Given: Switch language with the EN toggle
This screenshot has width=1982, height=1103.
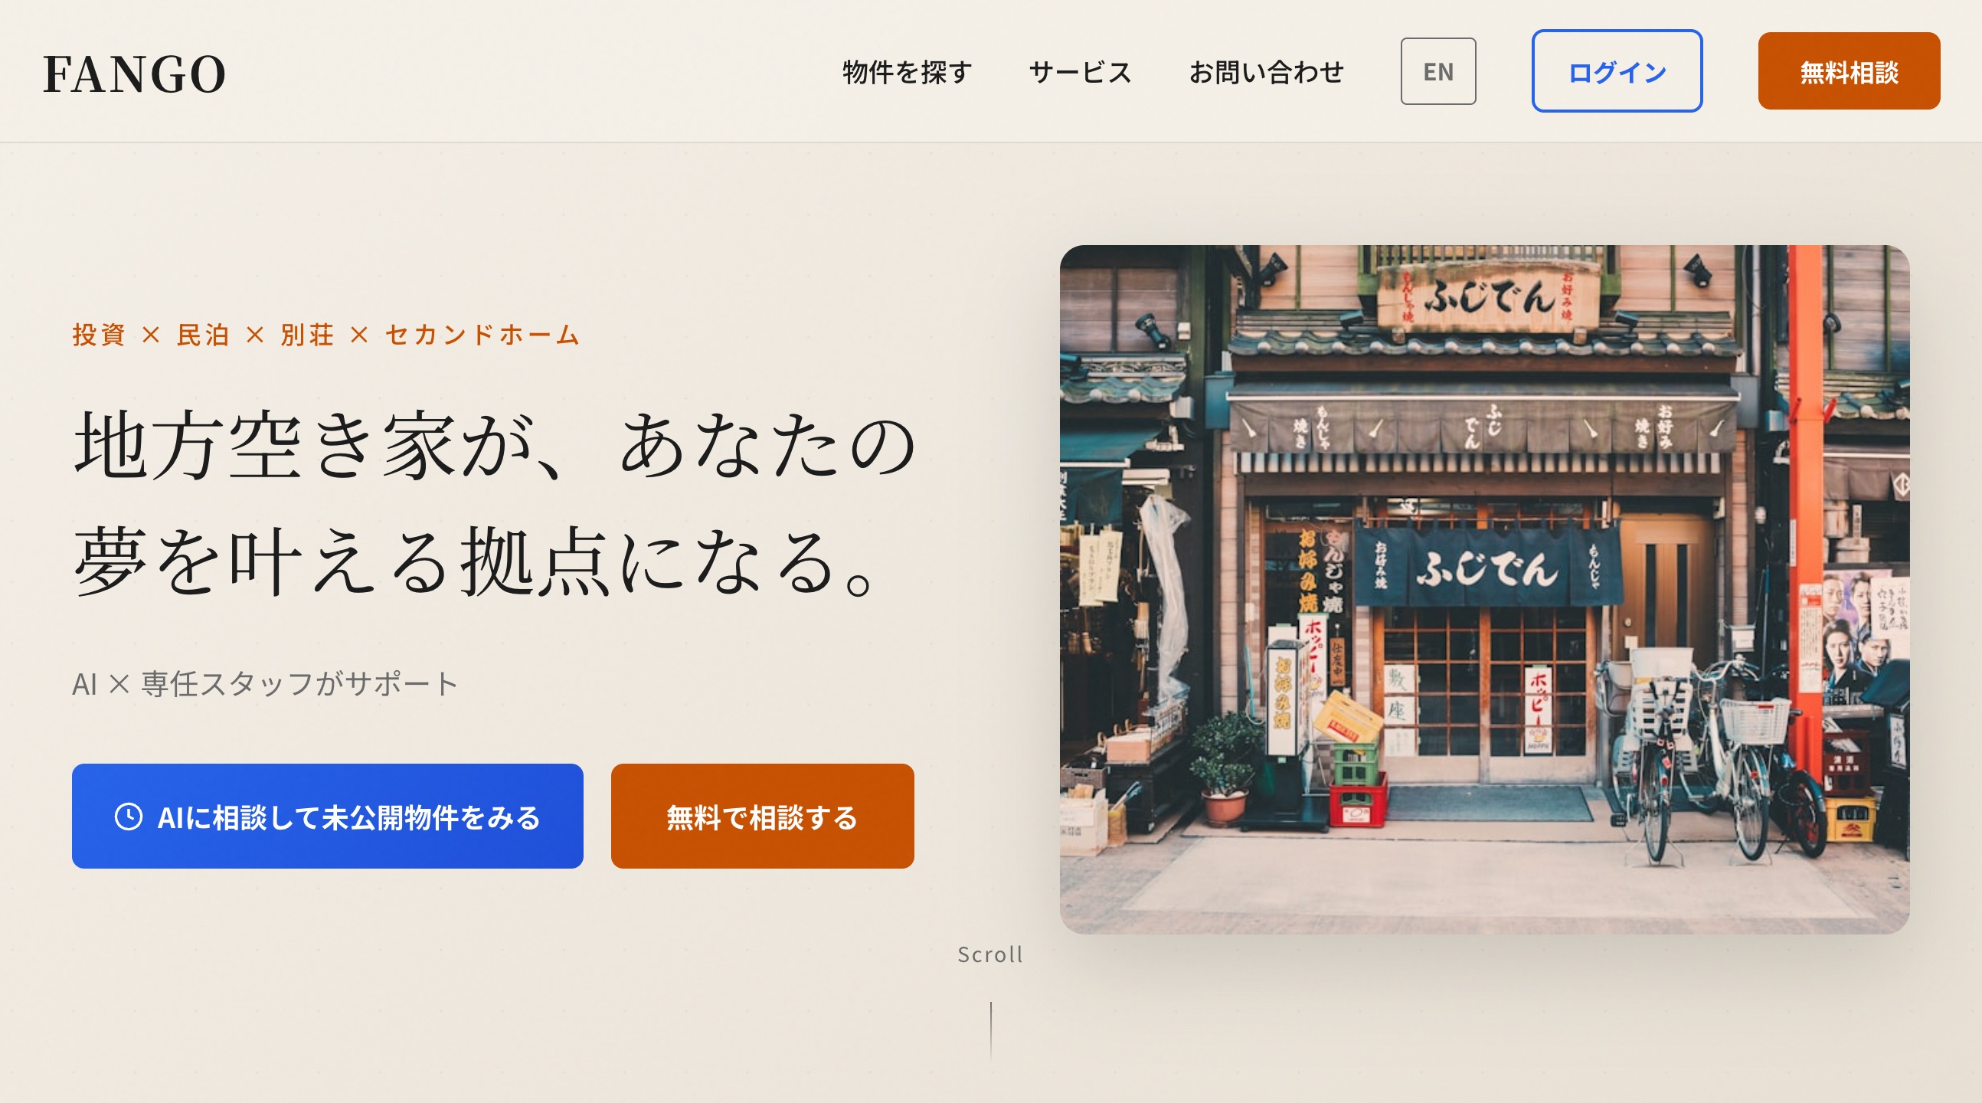Looking at the screenshot, I should coord(1437,71).
